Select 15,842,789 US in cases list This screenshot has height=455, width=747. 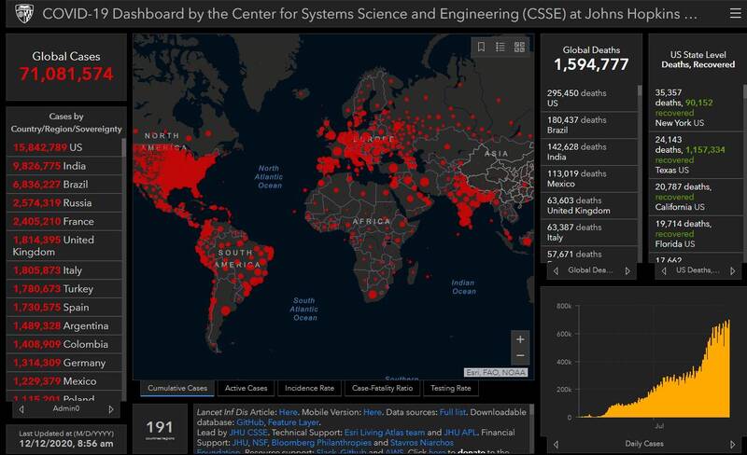(64, 147)
